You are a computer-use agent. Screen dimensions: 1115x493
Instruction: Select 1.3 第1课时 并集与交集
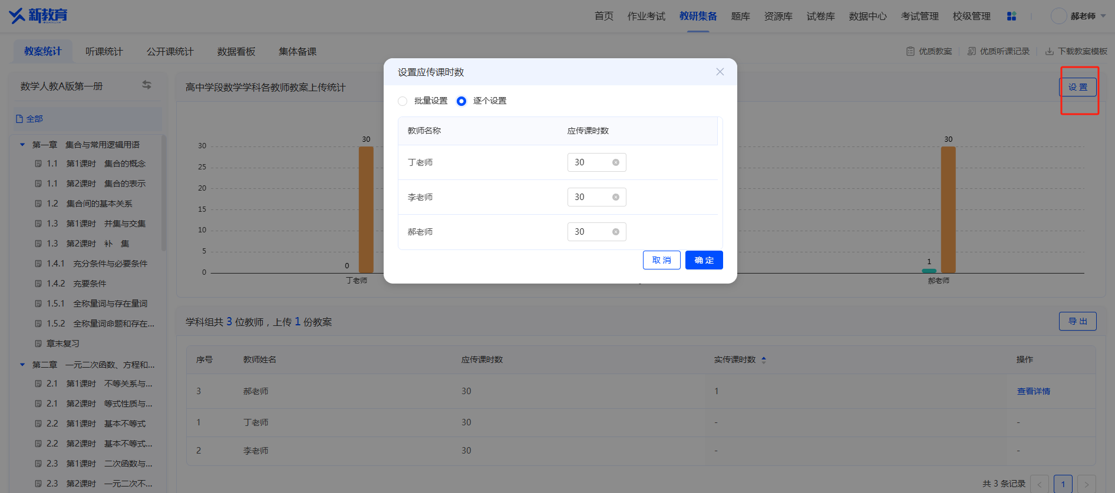point(96,224)
